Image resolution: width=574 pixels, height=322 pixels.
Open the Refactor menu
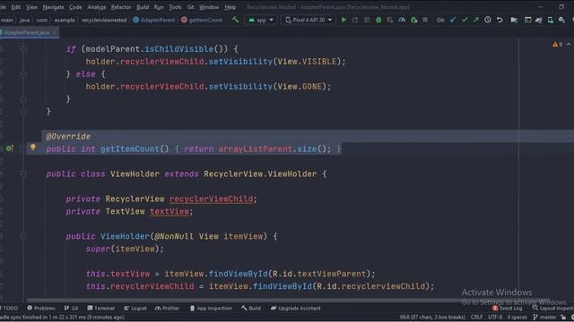(x=121, y=7)
